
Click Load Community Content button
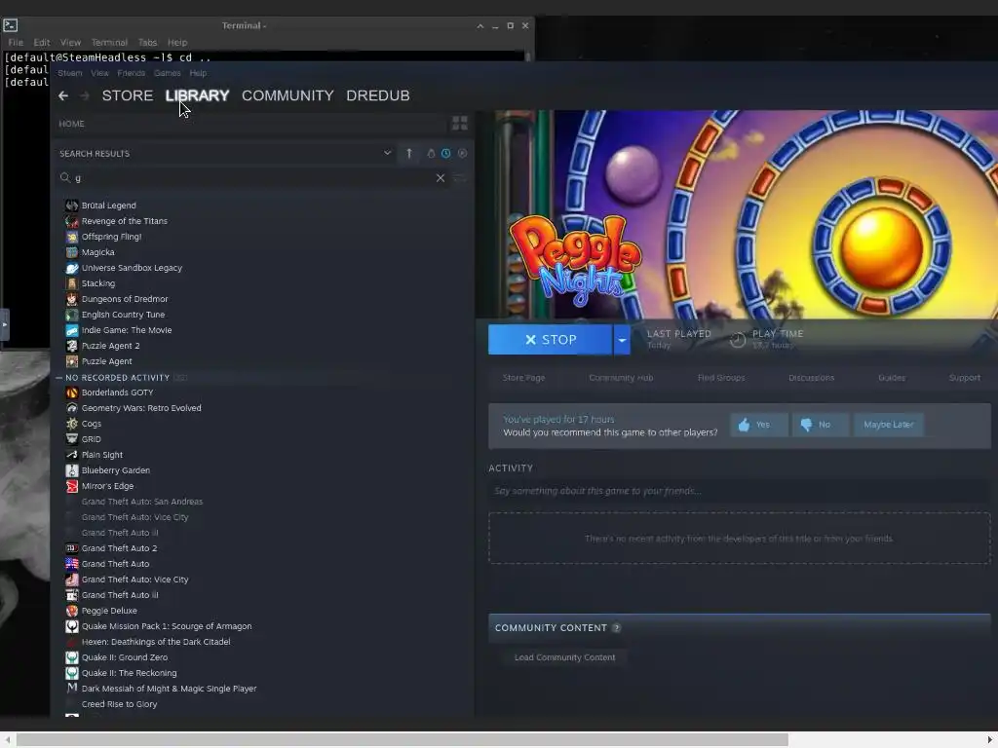point(564,657)
